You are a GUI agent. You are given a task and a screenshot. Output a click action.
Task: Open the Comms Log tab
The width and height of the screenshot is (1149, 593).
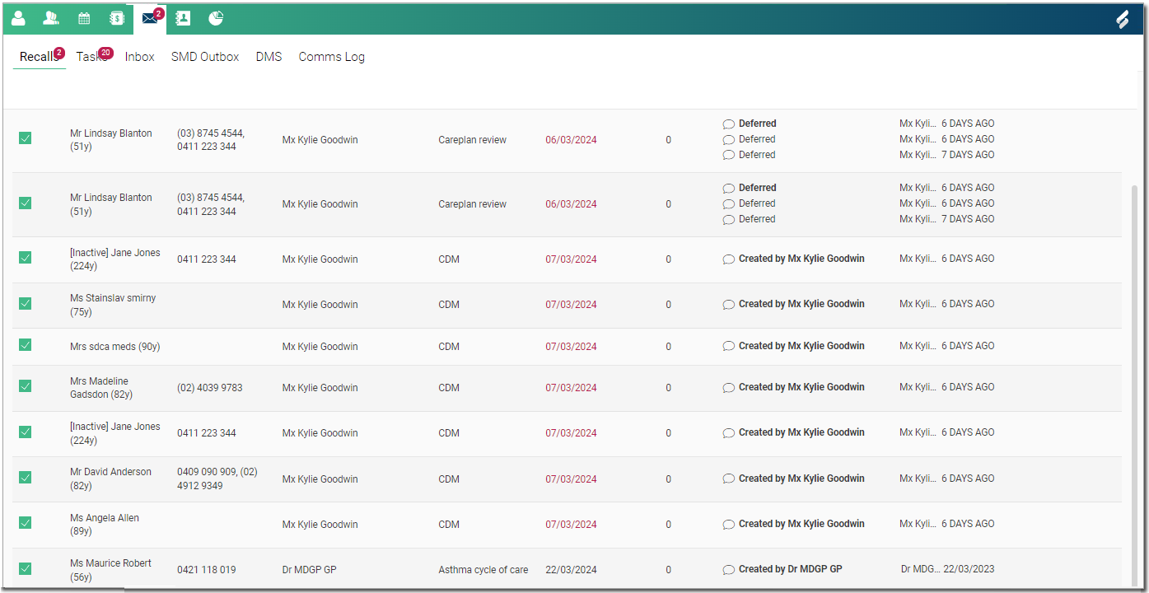tap(332, 57)
